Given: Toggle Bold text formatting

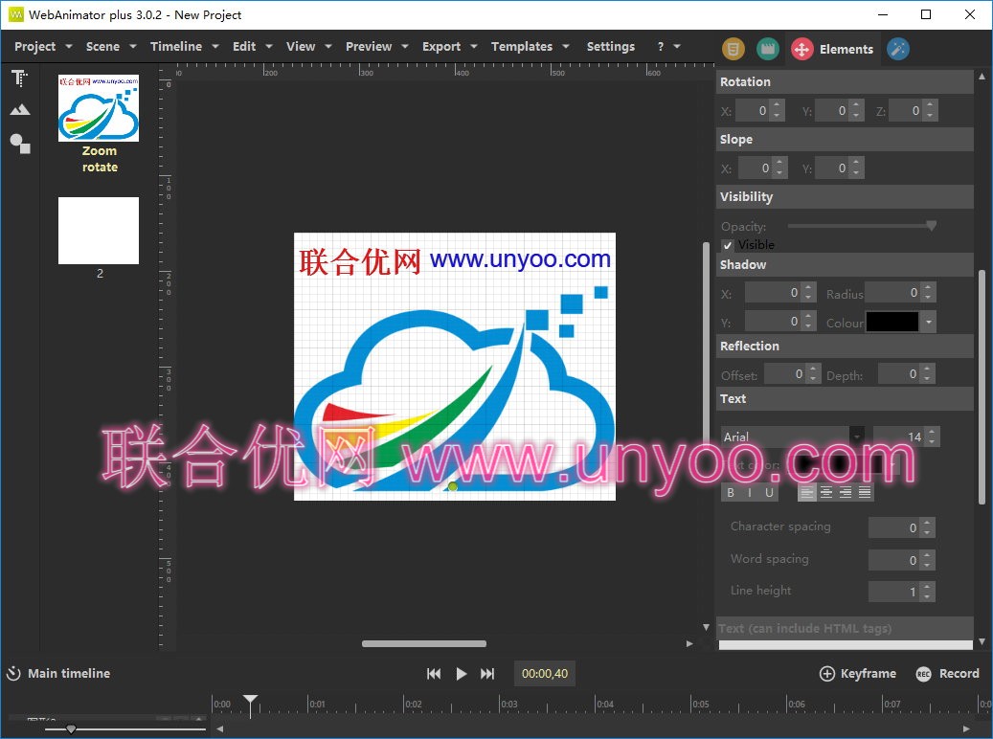Looking at the screenshot, I should pyautogui.click(x=731, y=493).
